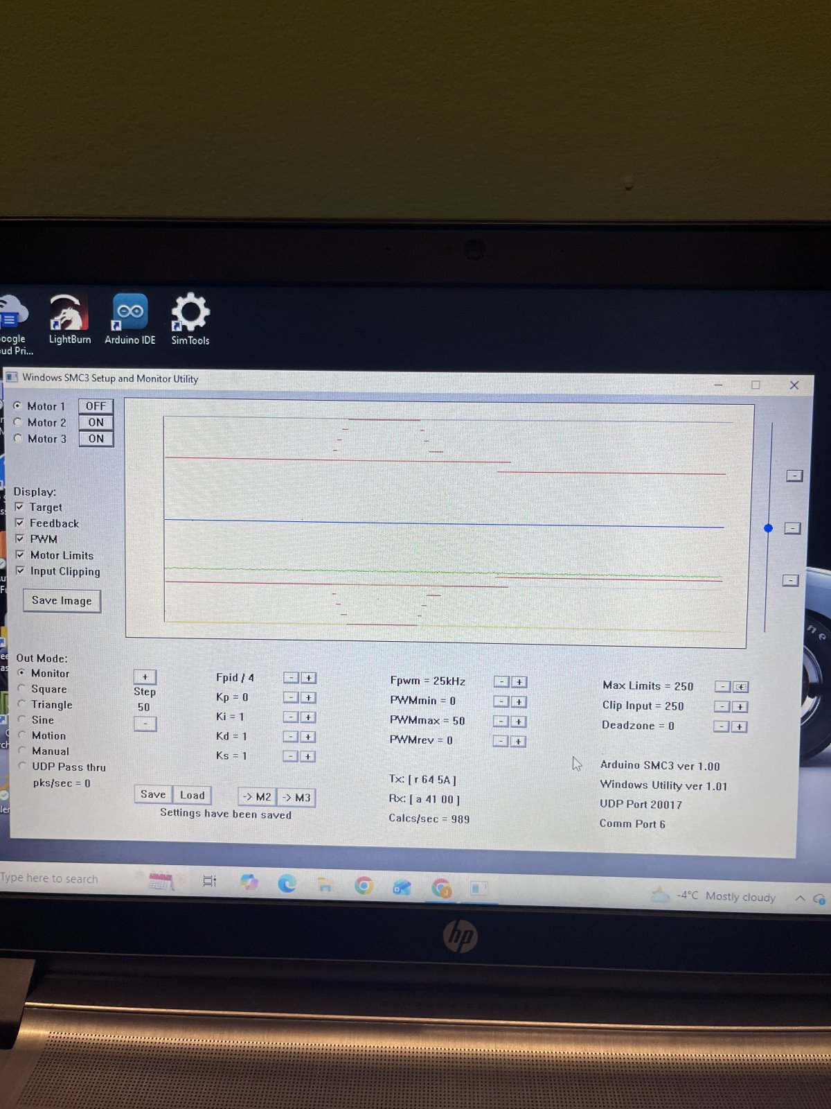Decrease Step with the minus button
The width and height of the screenshot is (831, 1109).
click(145, 724)
